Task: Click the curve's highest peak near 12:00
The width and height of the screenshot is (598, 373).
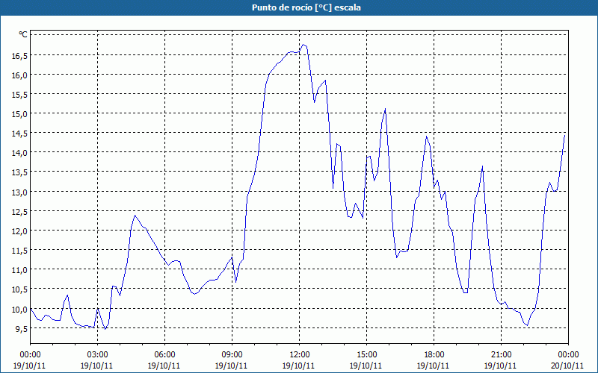Action: pos(303,45)
